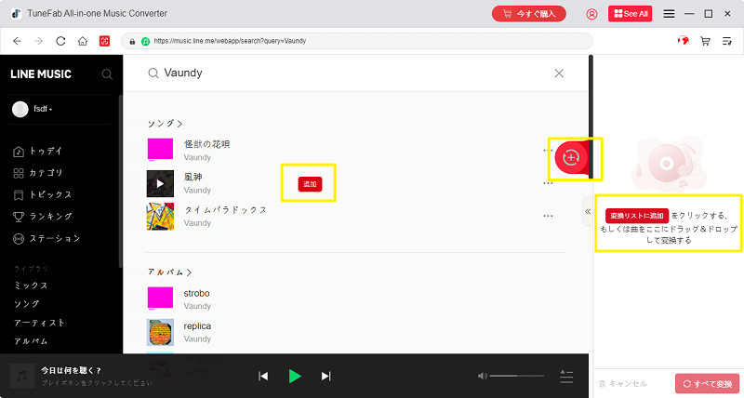Click the browser back arrow

[17, 41]
